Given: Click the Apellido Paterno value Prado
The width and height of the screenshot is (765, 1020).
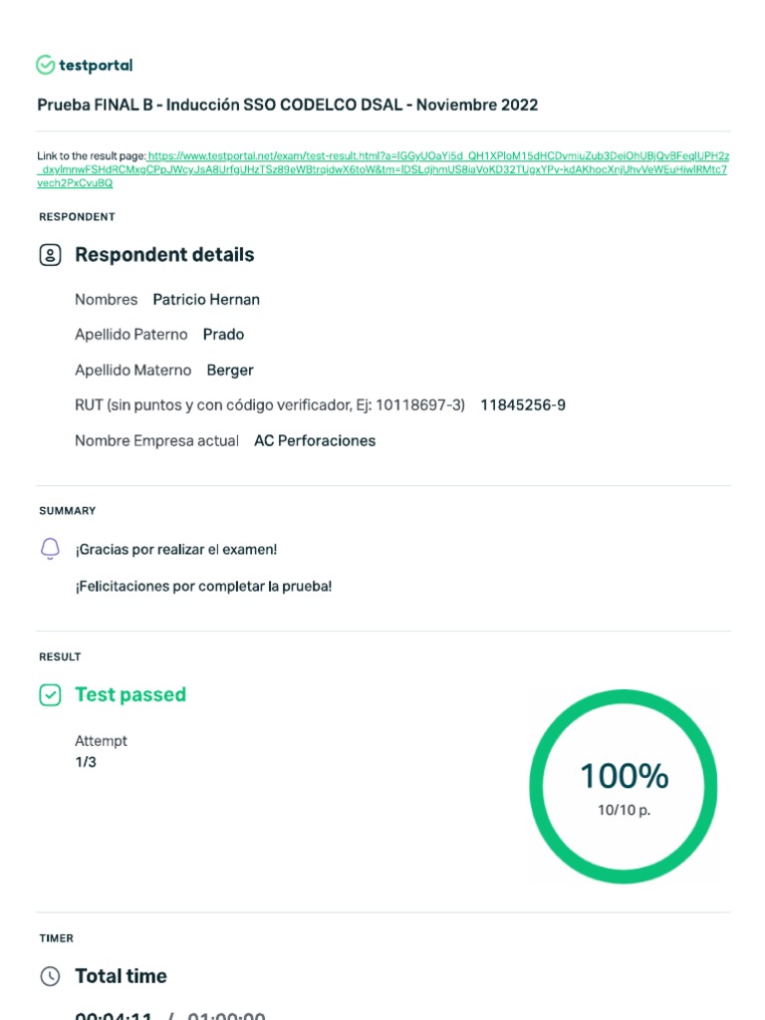Looking at the screenshot, I should [x=223, y=335].
